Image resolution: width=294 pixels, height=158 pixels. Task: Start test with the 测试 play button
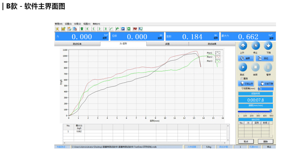[x=243, y=67]
